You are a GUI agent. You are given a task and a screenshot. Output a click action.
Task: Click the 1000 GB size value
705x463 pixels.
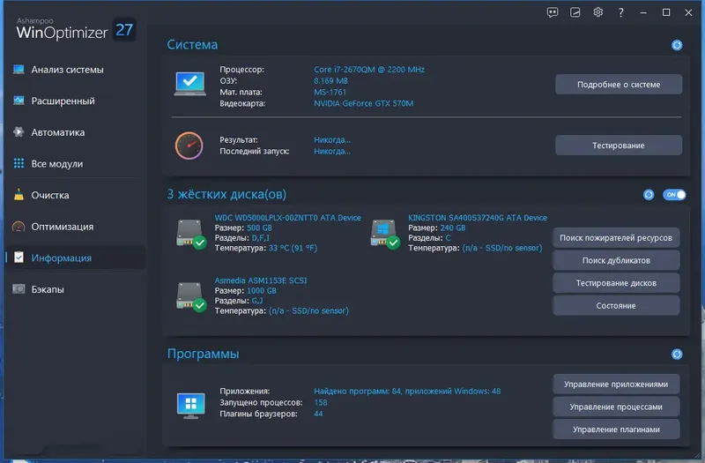(x=262, y=291)
